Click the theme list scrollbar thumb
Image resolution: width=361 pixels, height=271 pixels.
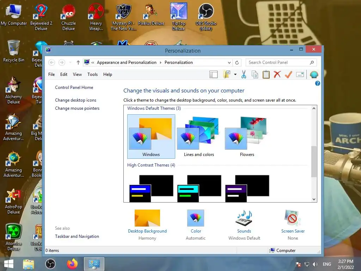[314, 162]
